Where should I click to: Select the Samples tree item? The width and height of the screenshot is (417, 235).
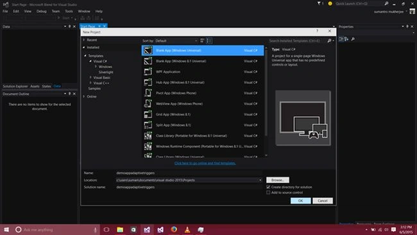coord(94,89)
